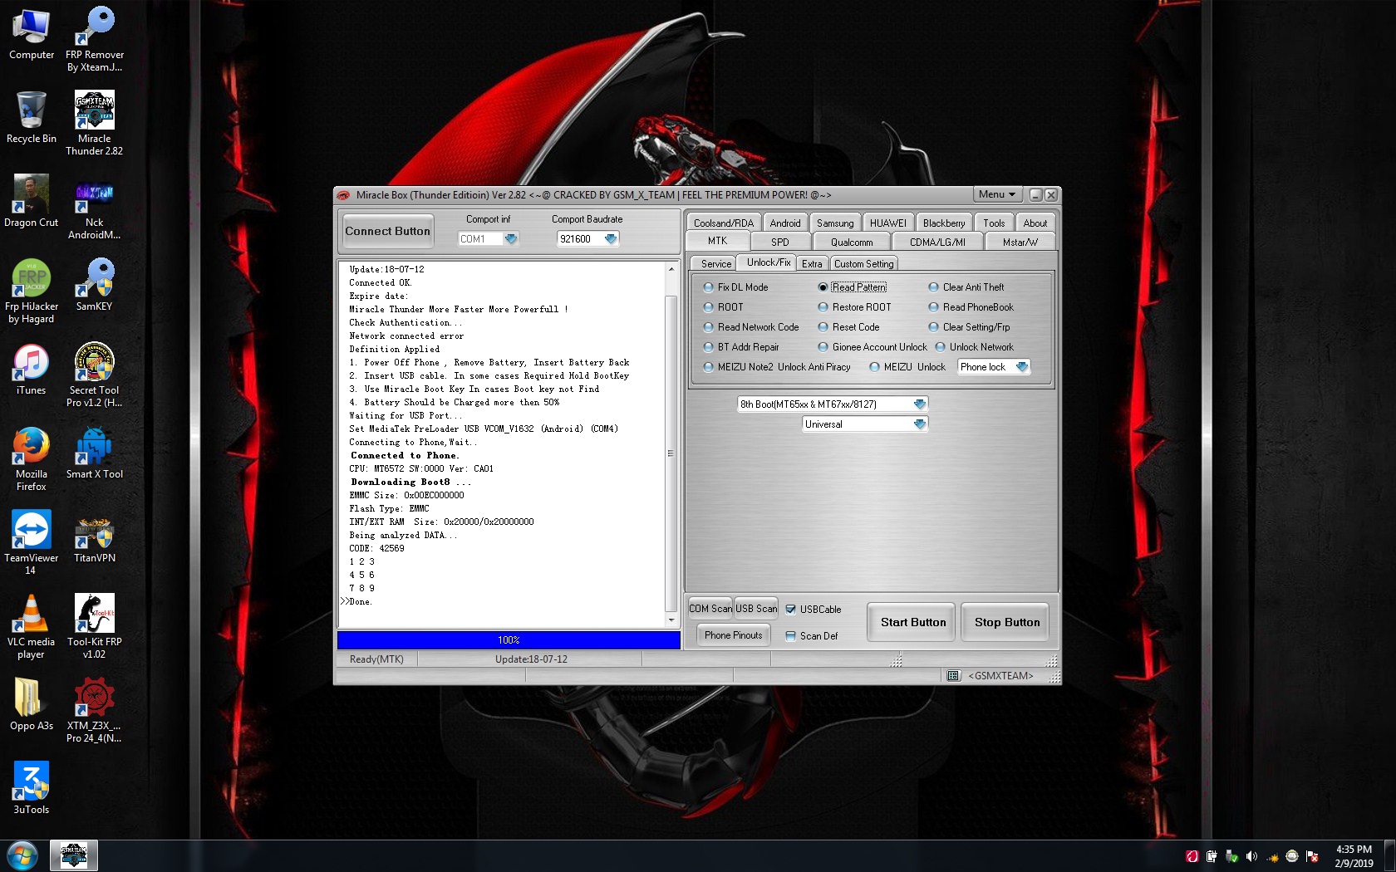This screenshot has width=1396, height=872.
Task: Click the Action Center flag tray icon
Action: [1312, 856]
